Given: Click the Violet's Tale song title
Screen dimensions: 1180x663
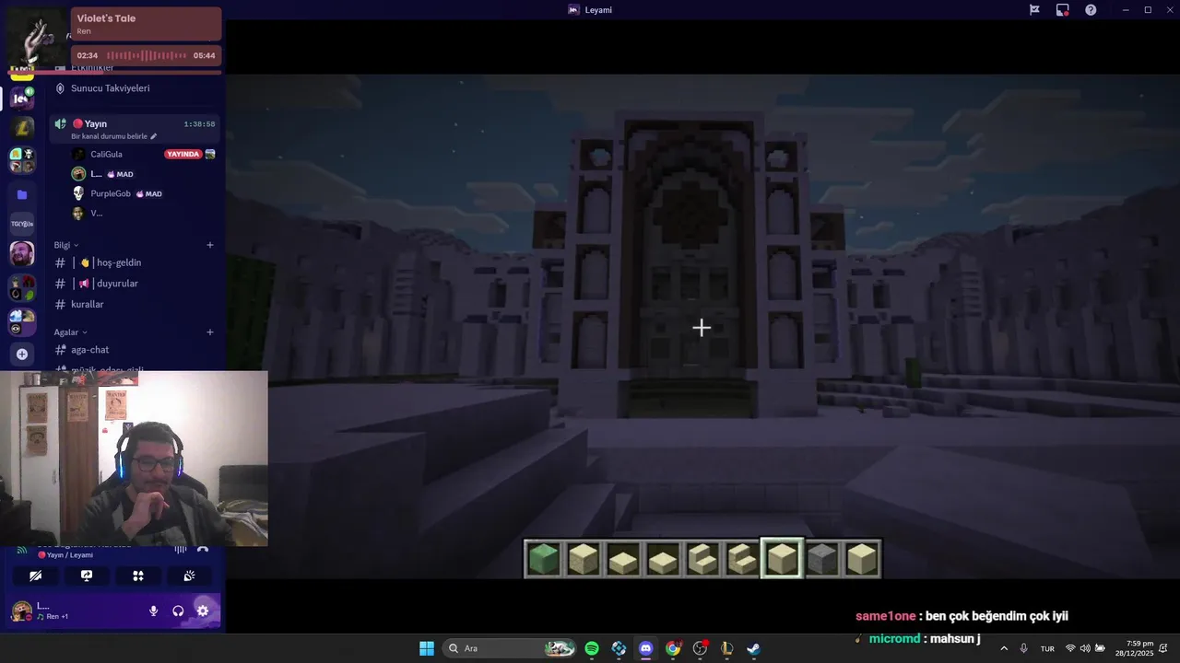Looking at the screenshot, I should point(106,18).
